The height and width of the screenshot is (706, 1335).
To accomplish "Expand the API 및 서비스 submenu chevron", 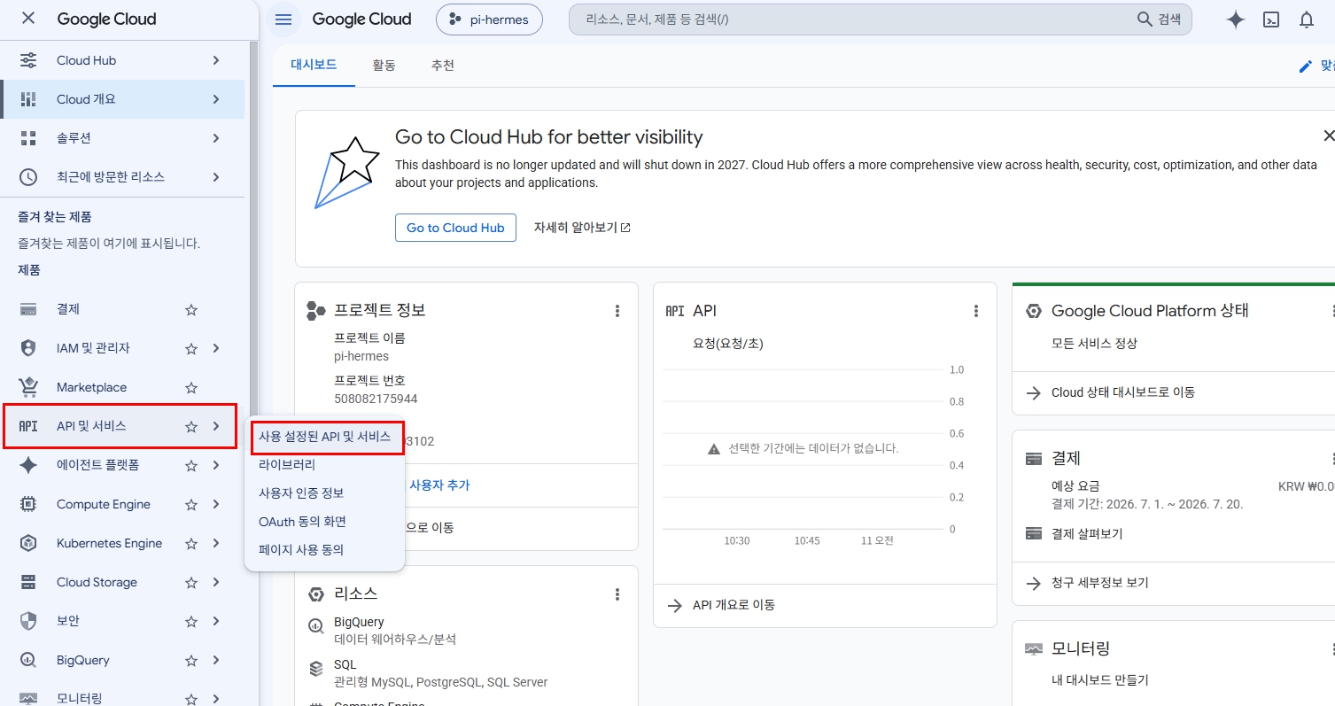I will [216, 426].
